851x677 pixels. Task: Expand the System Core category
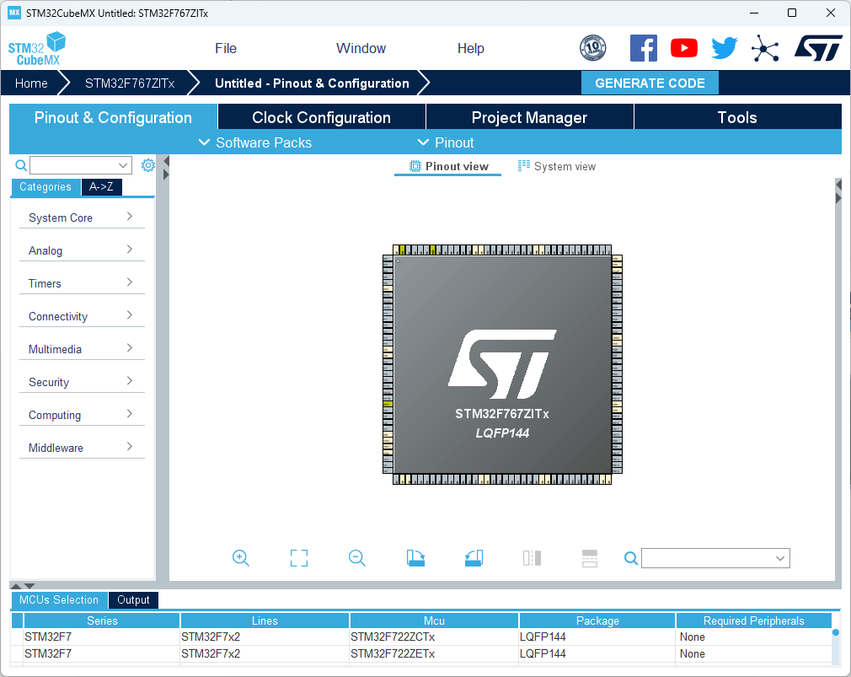[82, 218]
